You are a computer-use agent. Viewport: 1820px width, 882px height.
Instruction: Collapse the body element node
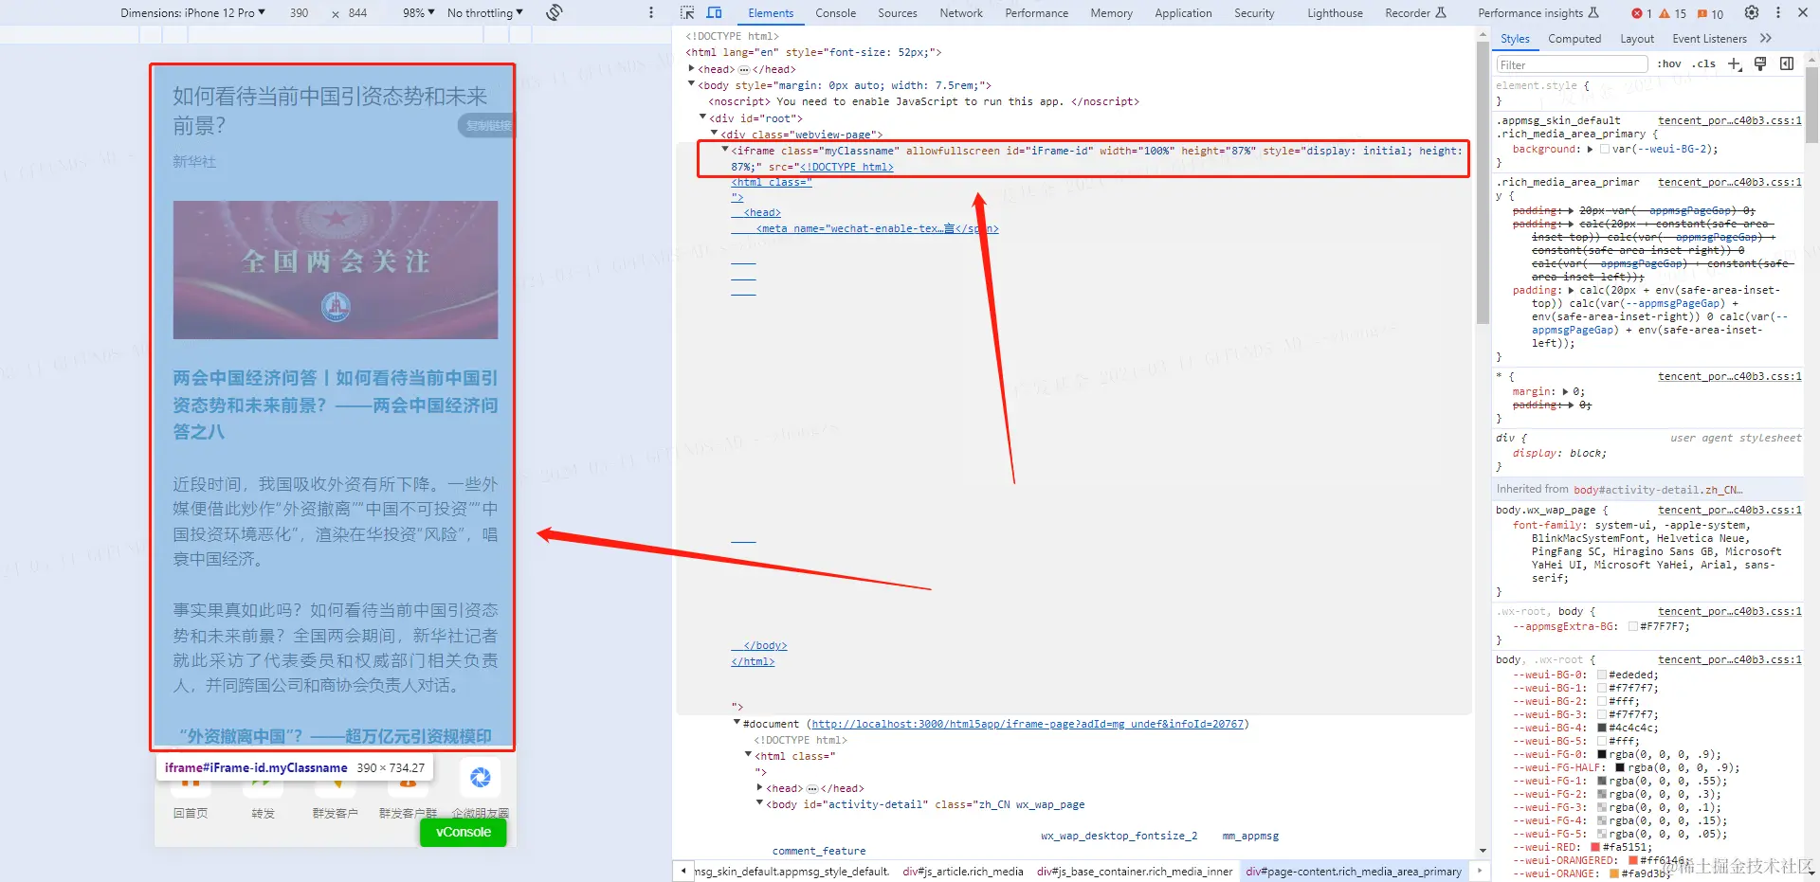tap(691, 84)
